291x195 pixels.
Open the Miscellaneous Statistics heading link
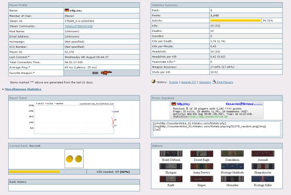point(23,90)
